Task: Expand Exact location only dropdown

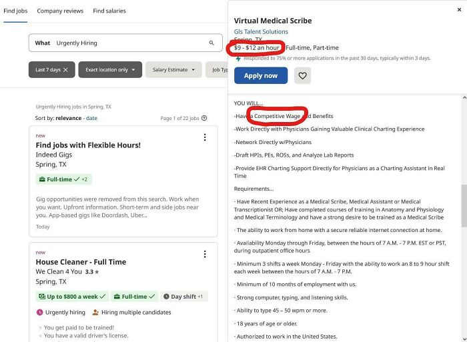Action: [110, 70]
